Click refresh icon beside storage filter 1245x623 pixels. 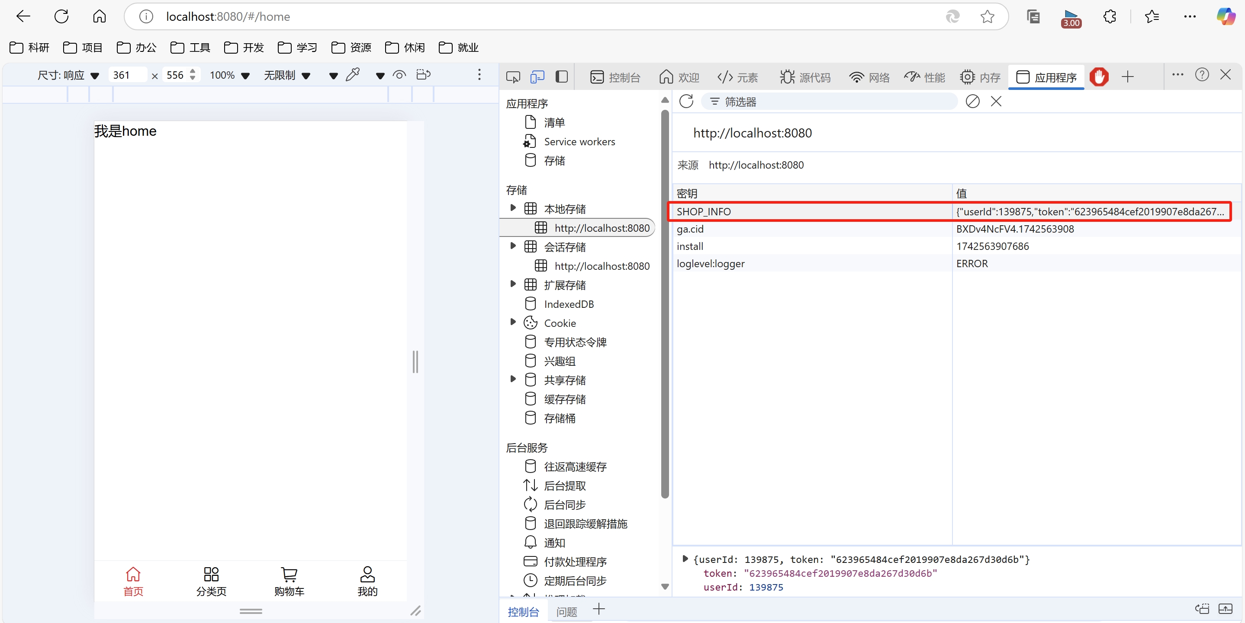pos(686,102)
